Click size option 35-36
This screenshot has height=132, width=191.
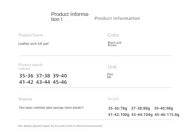26,76
